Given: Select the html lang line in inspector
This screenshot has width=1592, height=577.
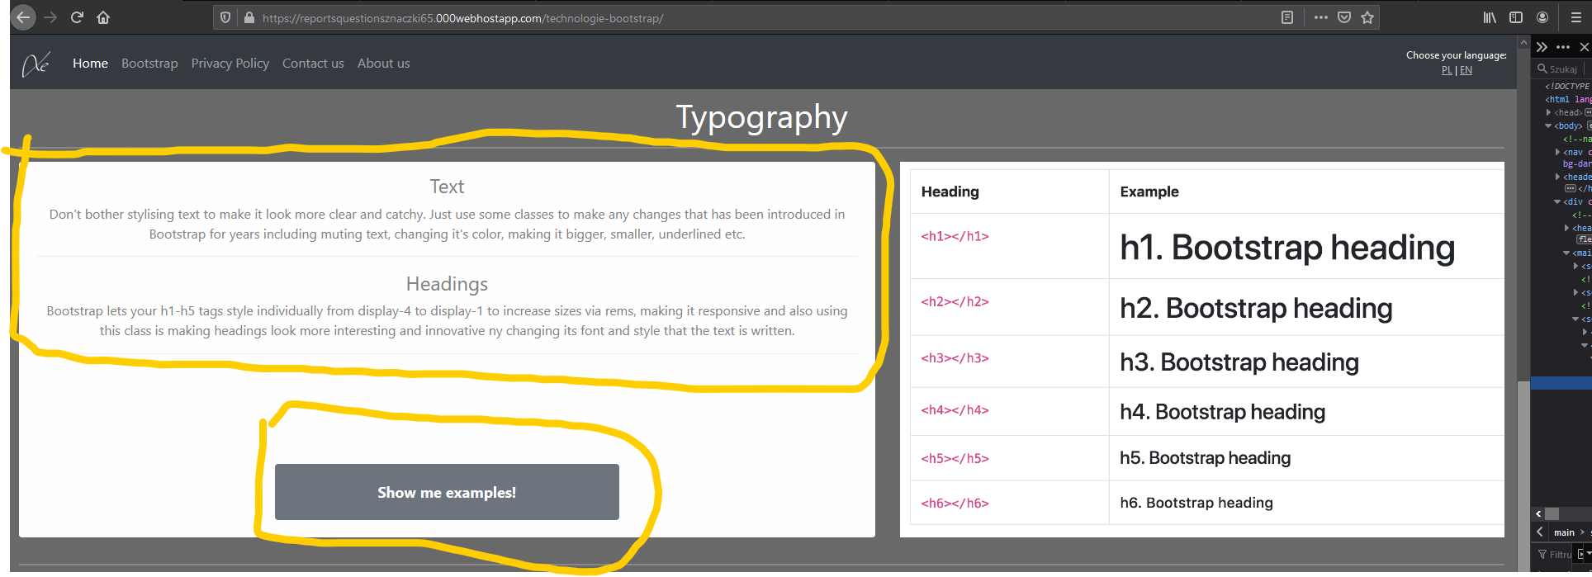Looking at the screenshot, I should (x=1568, y=99).
